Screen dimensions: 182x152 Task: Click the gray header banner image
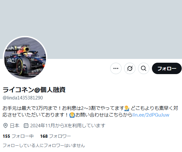[x=91, y=29]
